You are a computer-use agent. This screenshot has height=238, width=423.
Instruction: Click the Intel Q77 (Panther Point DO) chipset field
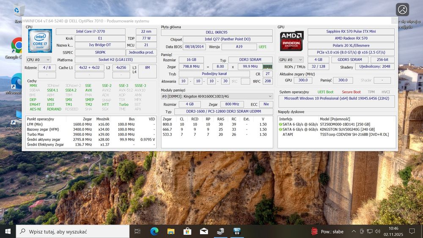(x=228, y=39)
